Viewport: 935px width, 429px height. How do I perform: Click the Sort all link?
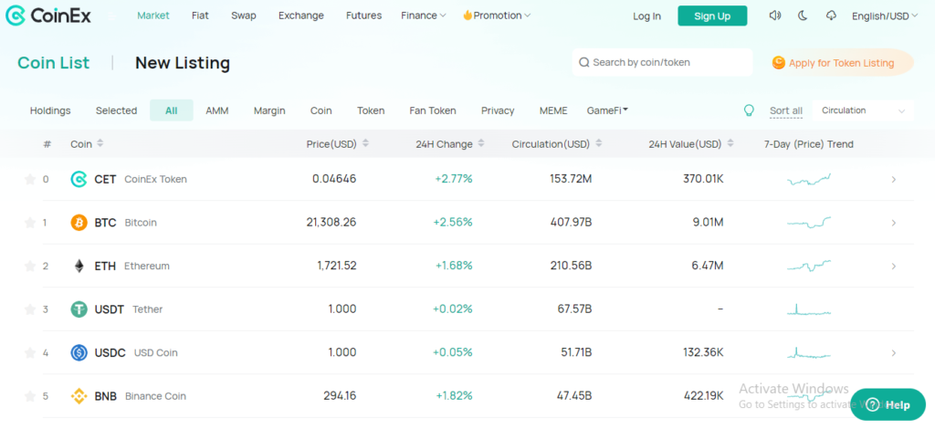(786, 110)
